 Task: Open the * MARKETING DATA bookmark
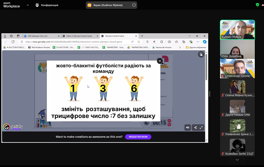(x=138, y=47)
